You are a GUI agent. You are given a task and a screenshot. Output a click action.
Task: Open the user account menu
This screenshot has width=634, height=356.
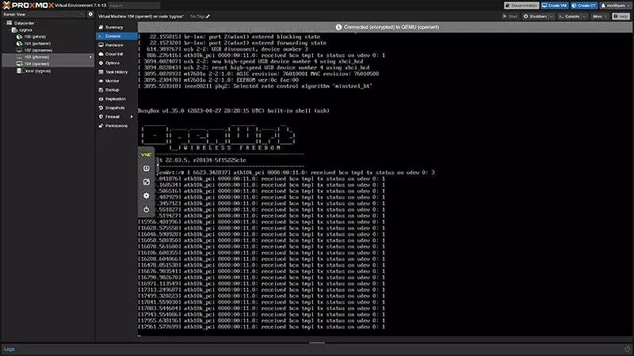click(614, 5)
